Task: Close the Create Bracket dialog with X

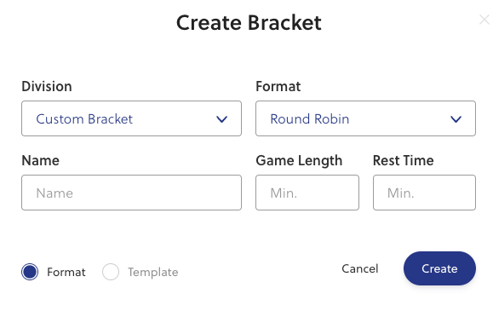Action: pyautogui.click(x=484, y=20)
